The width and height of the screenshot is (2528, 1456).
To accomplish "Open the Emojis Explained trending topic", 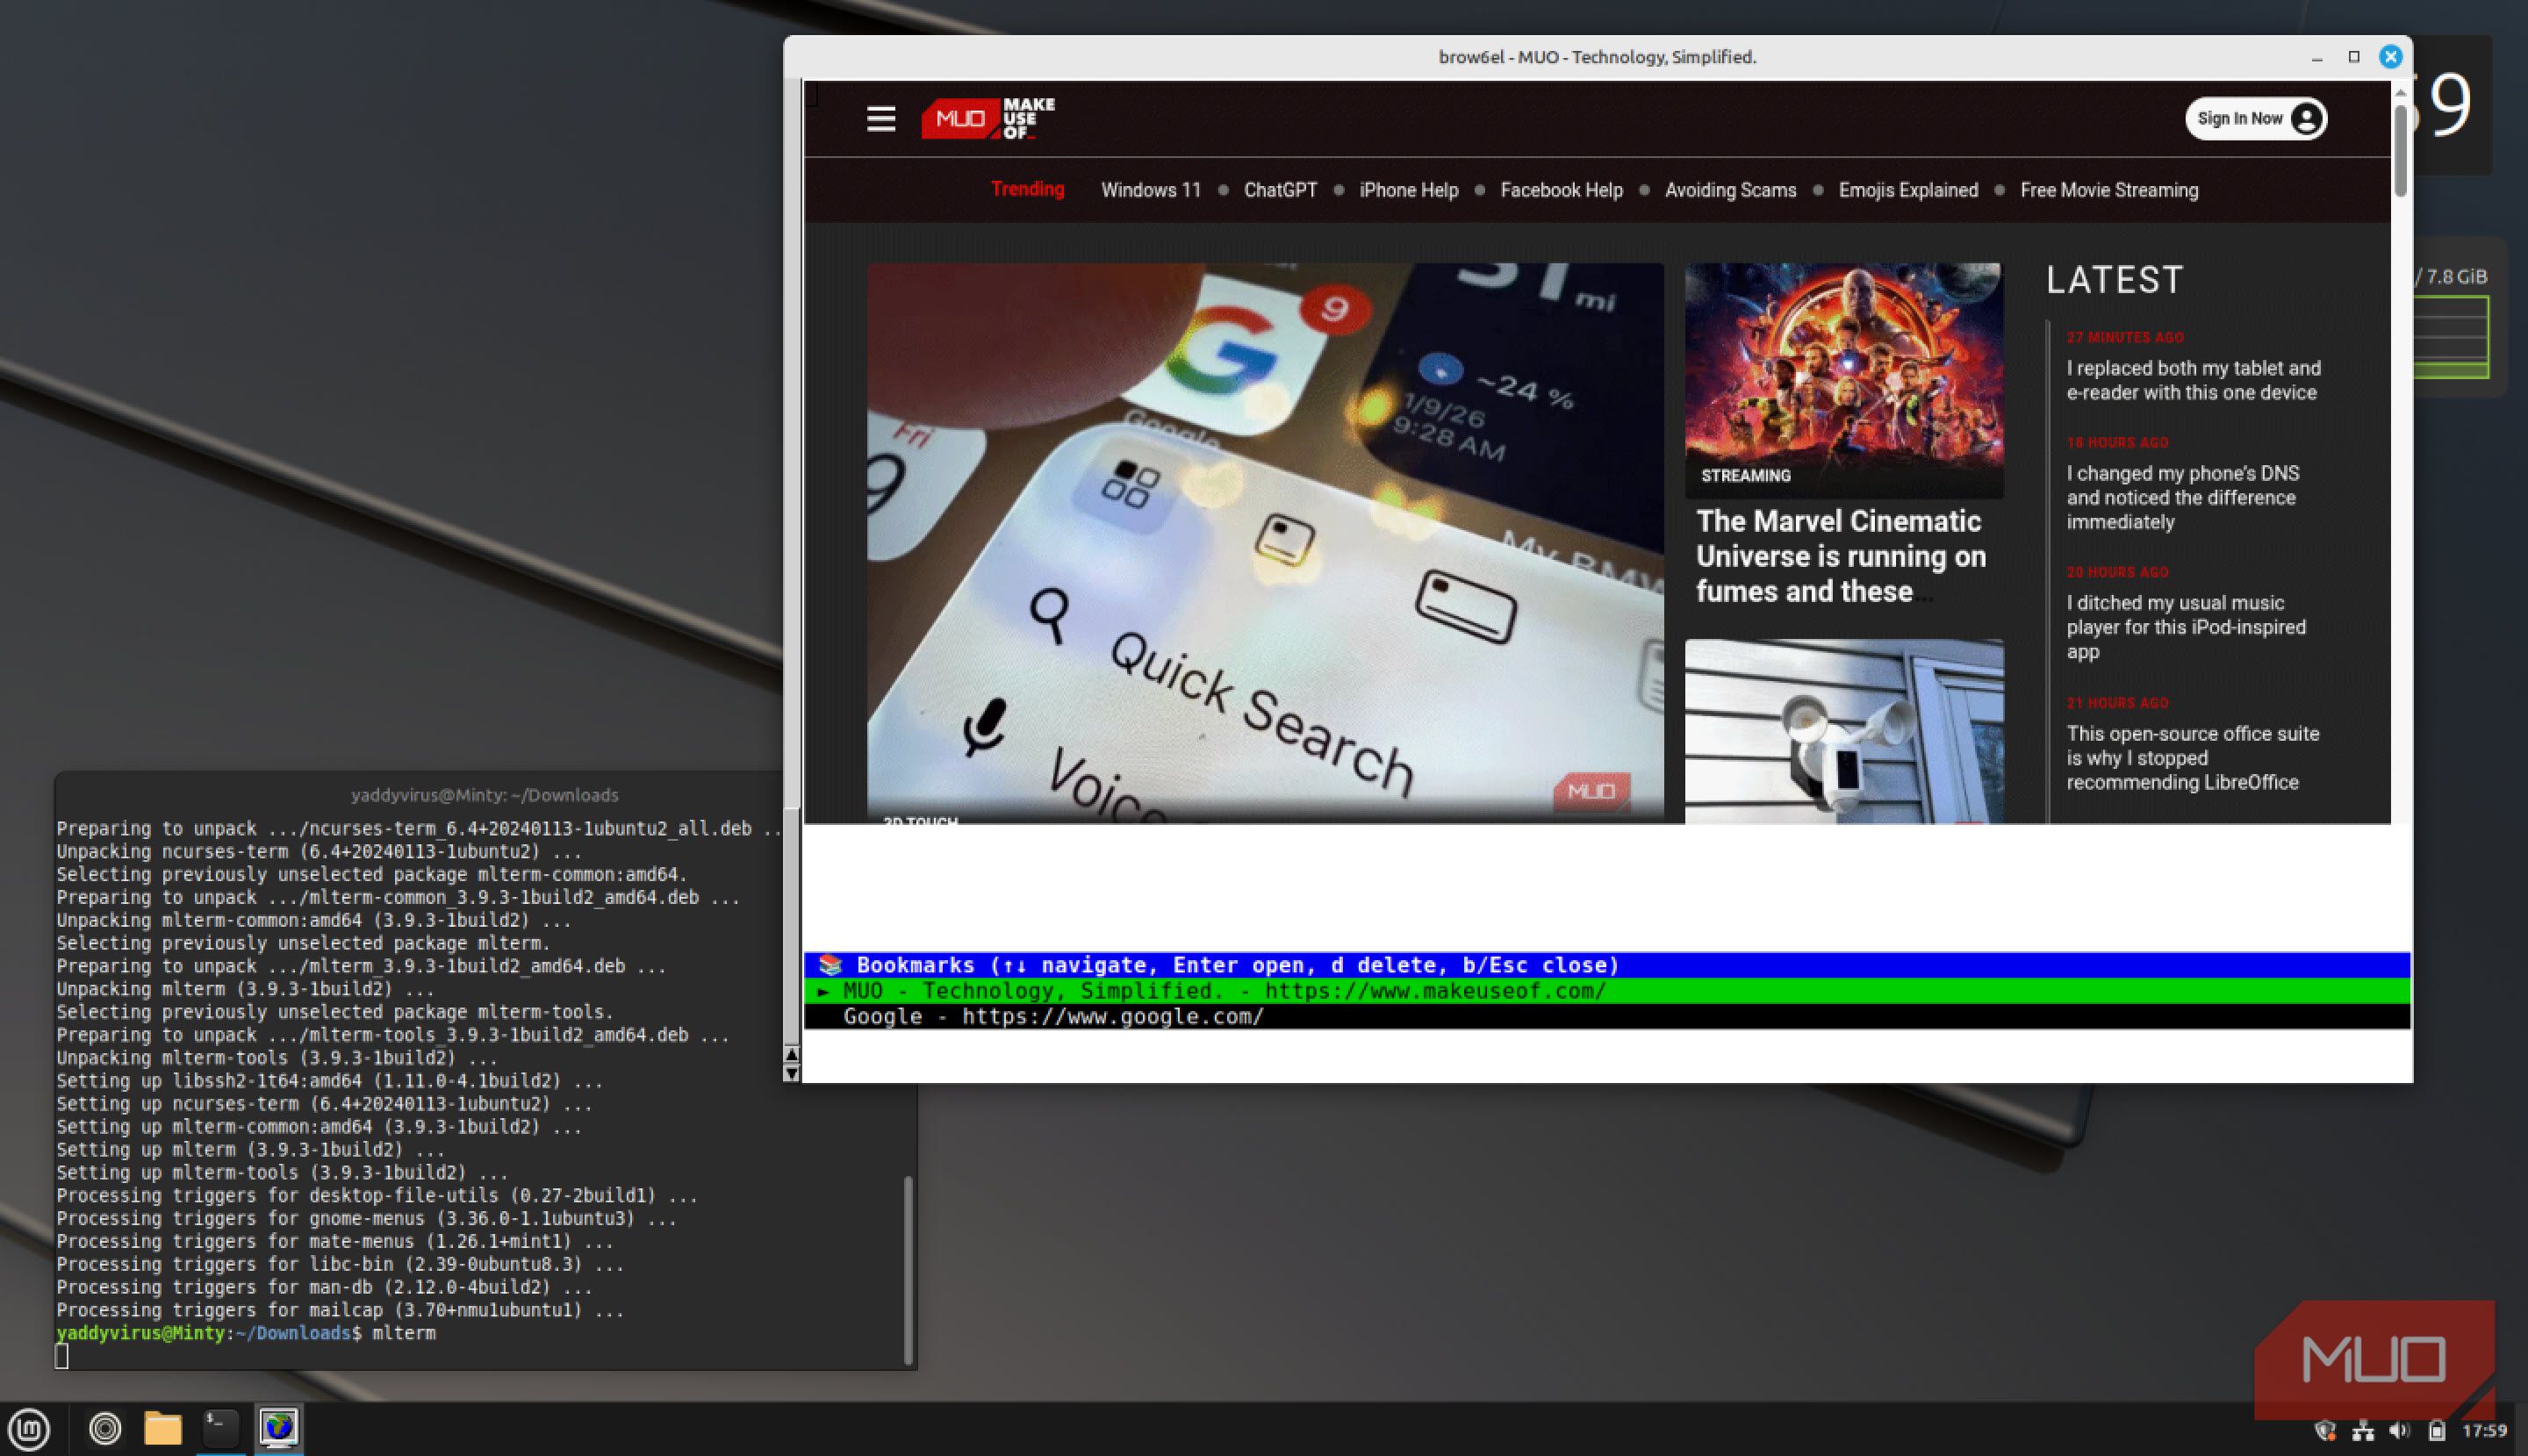I will pyautogui.click(x=1908, y=190).
